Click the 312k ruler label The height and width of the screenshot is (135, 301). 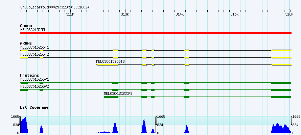(x=70, y=14)
